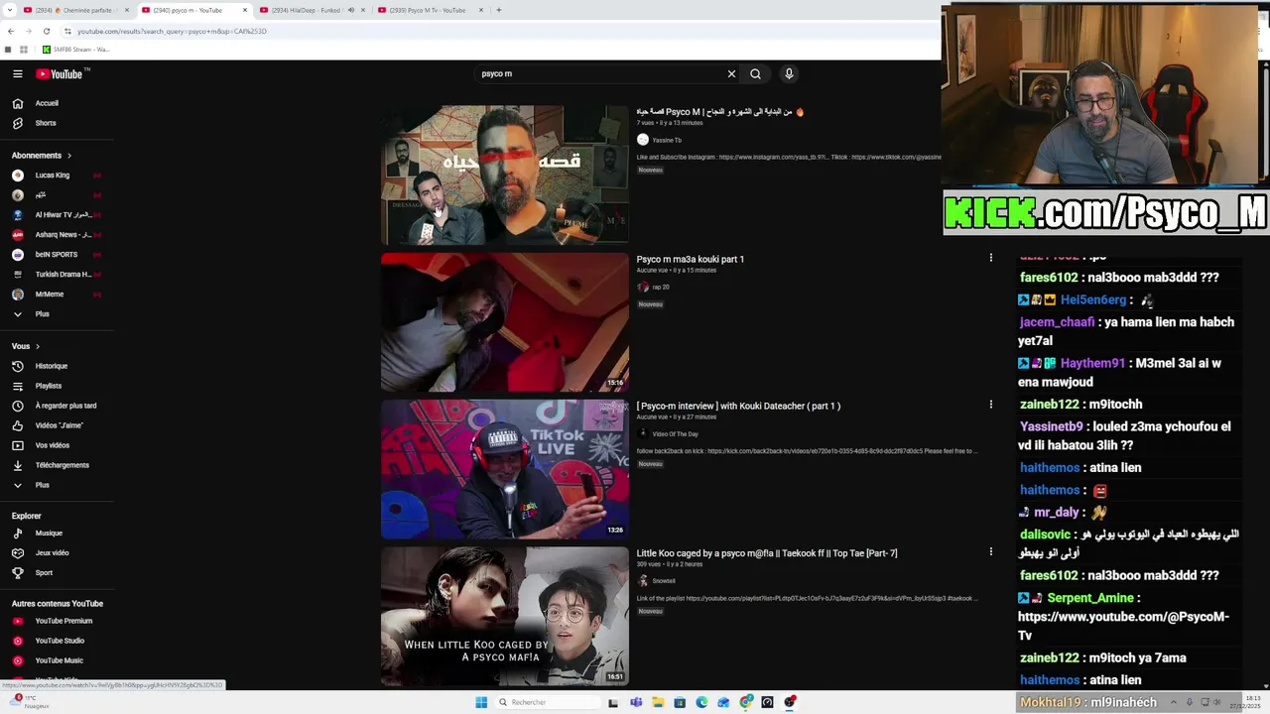The height and width of the screenshot is (714, 1270).
Task: Play the TikTok Live interview thumbnail
Action: click(x=505, y=469)
